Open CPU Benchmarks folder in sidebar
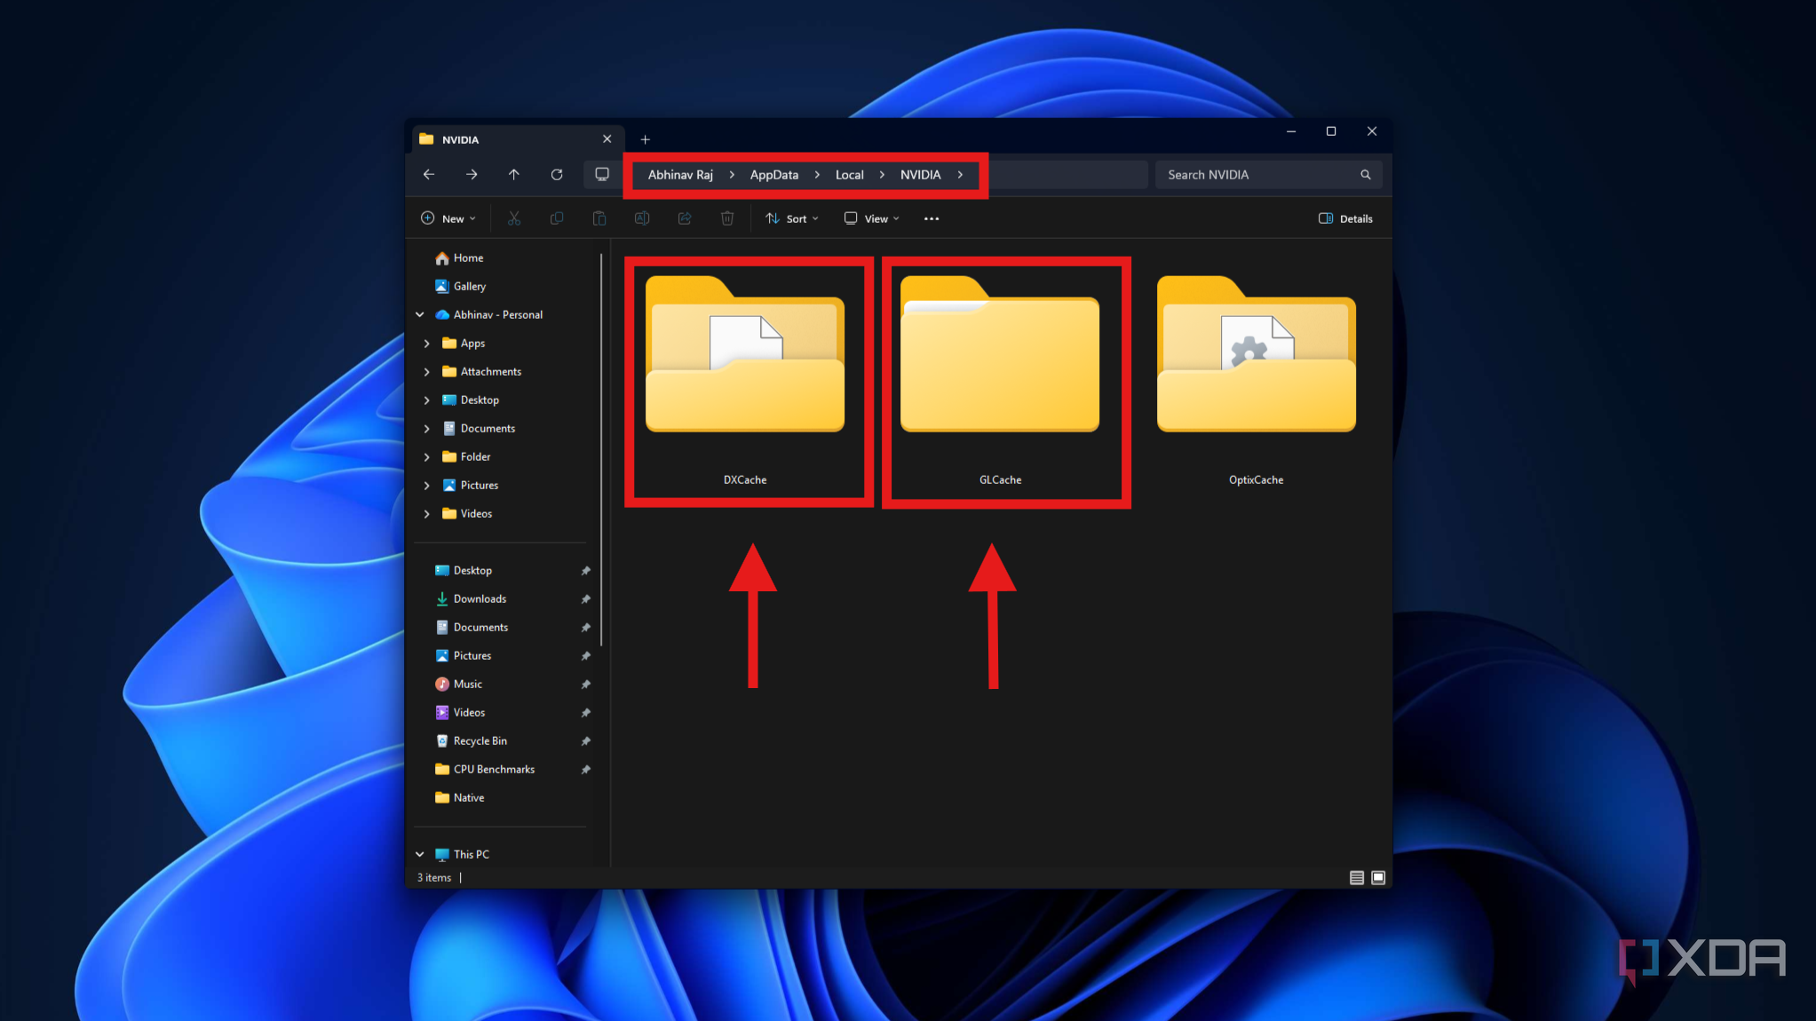1816x1021 pixels. [485, 770]
